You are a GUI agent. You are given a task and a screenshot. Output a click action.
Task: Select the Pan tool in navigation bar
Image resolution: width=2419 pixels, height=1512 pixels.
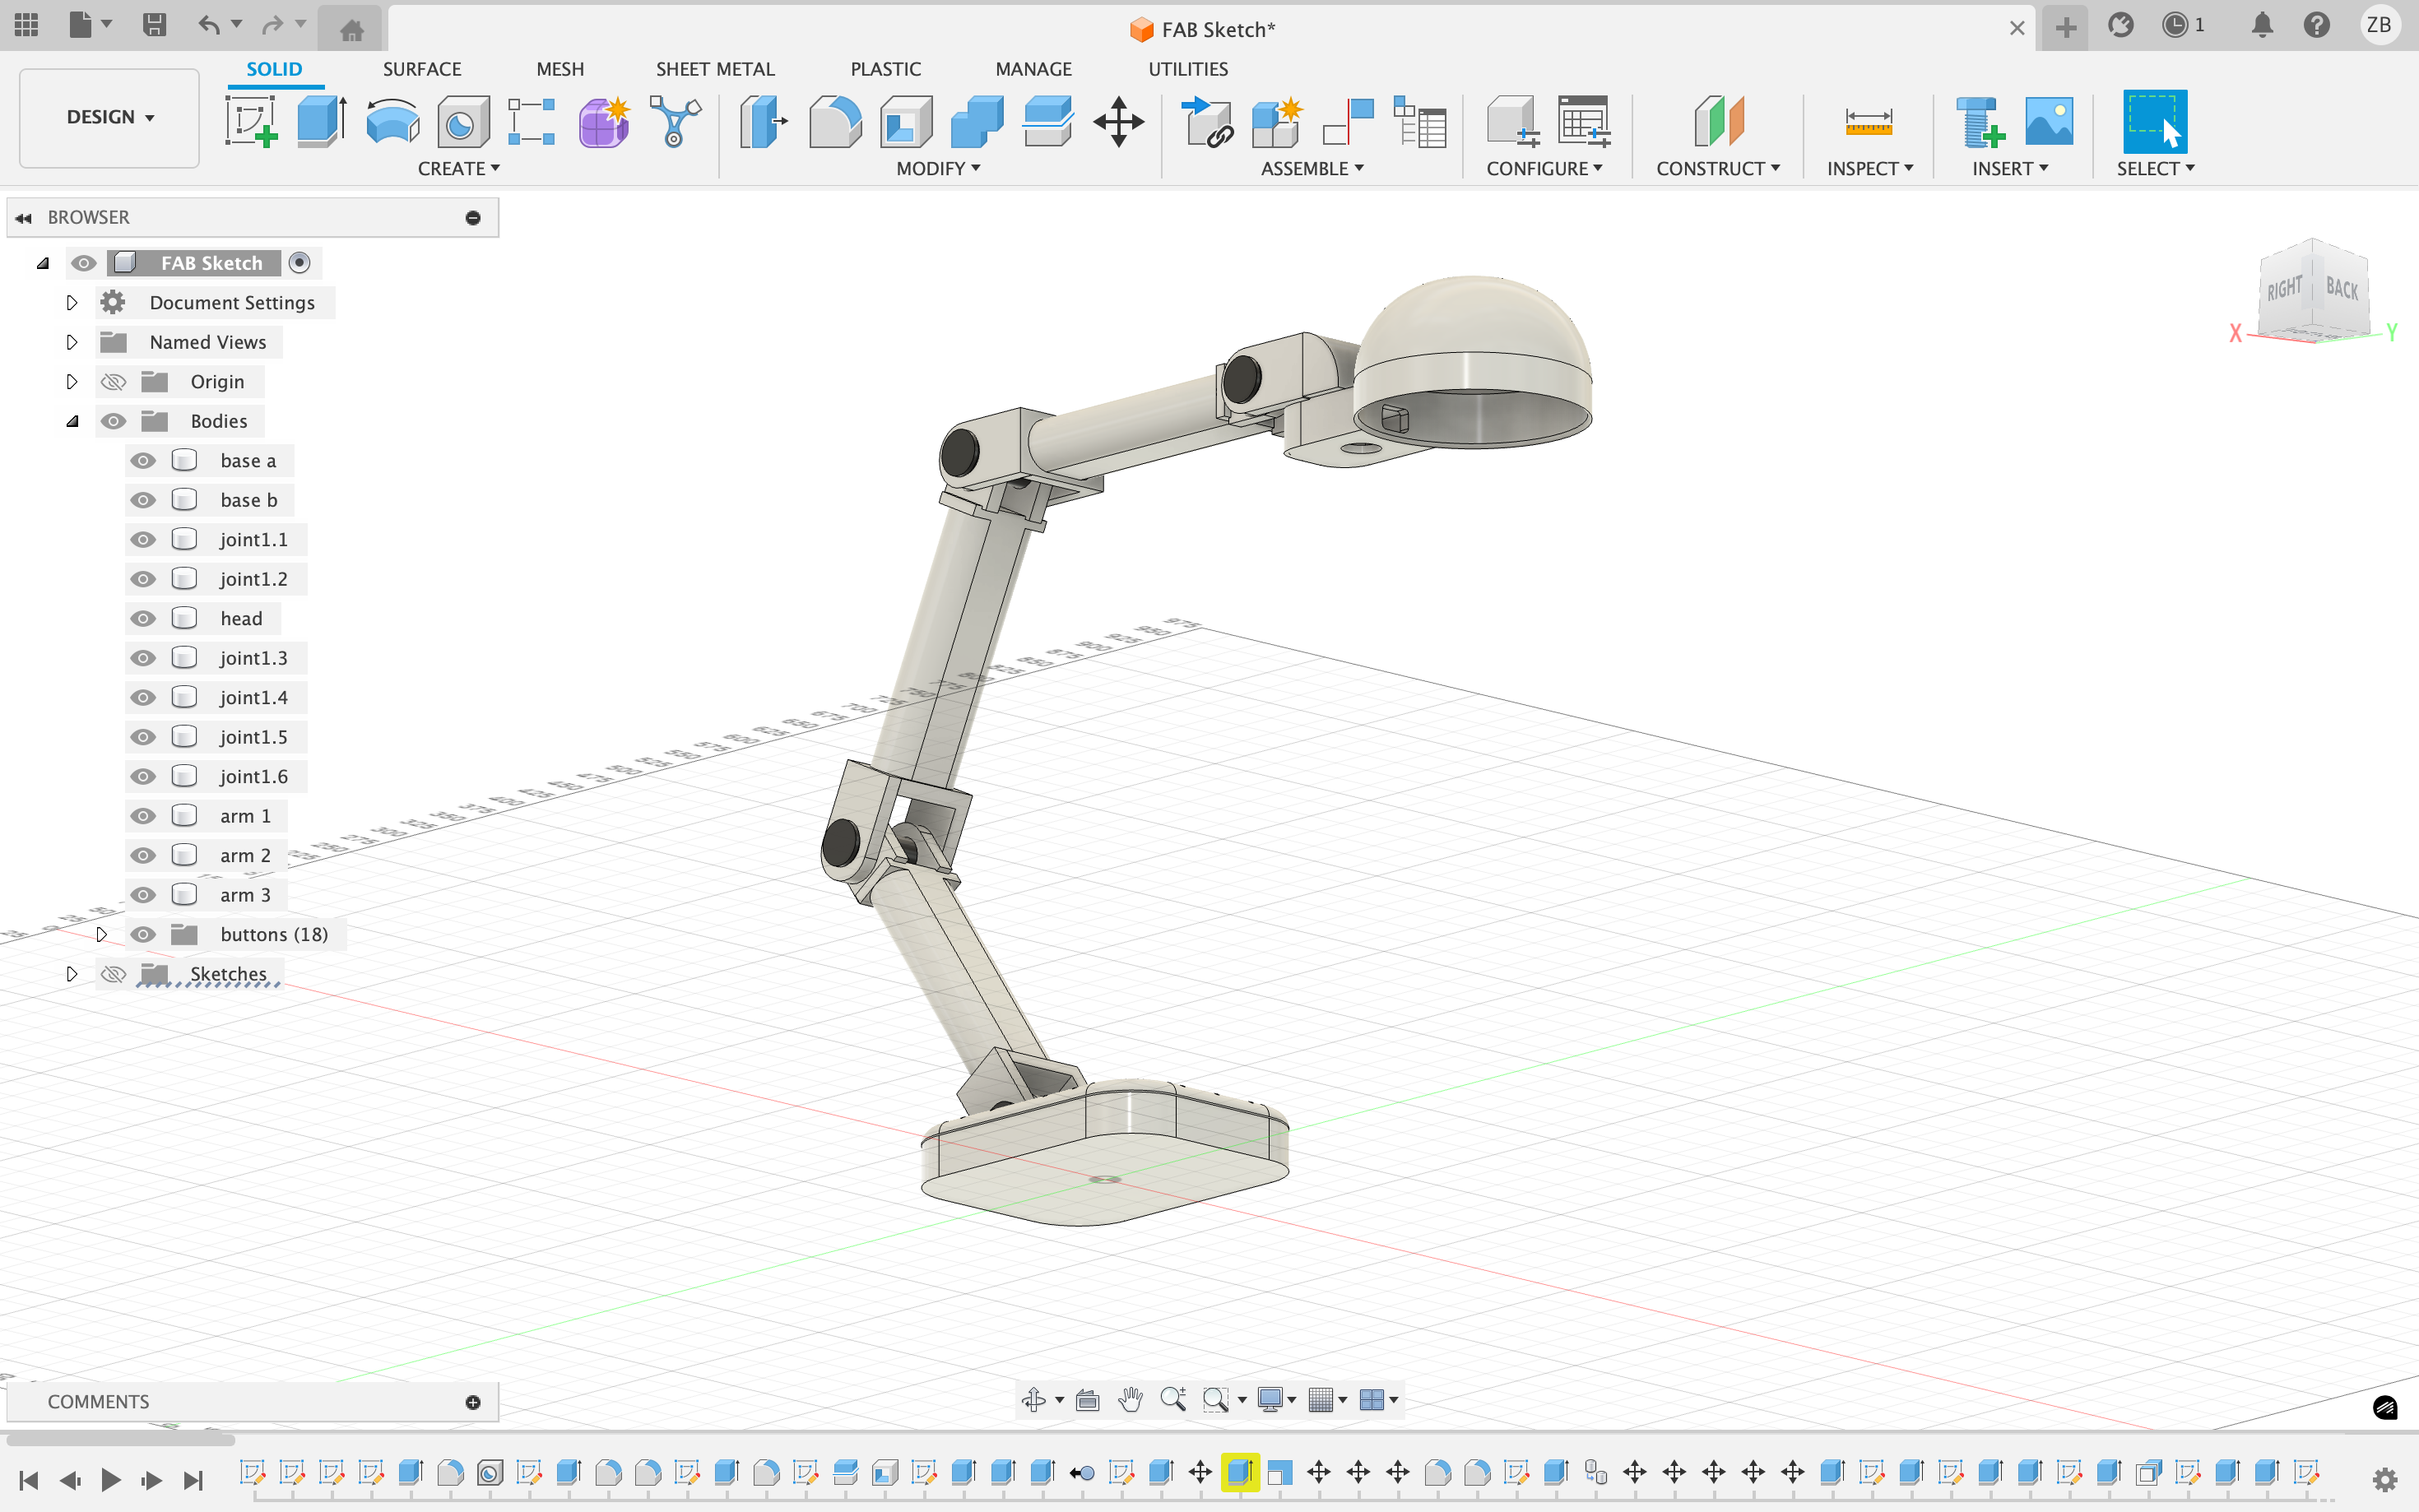(1130, 1400)
